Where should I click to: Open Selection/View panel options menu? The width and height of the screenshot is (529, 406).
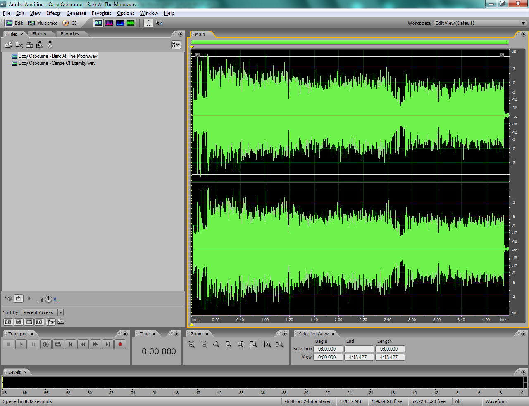coord(524,334)
